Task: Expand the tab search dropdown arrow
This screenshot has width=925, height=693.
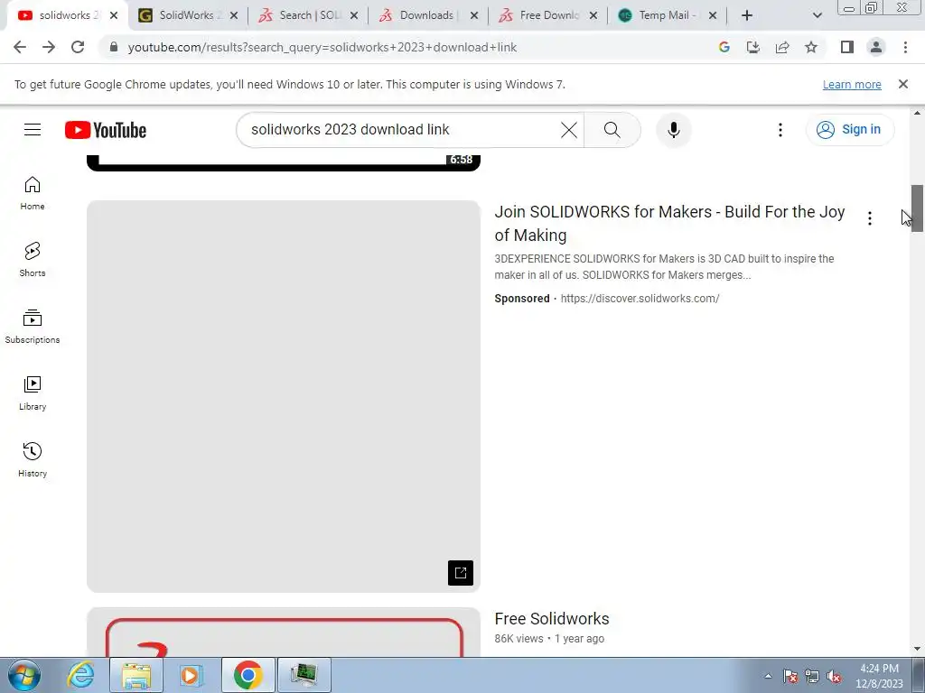Action: point(817,15)
